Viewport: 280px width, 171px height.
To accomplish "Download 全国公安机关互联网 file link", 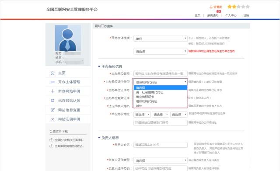I will [x=69, y=140].
